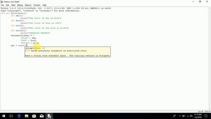Image resolution: width=211 pixels, height=119 pixels.
Task: Click the scrollbar up arrow
Action: (210, 8)
